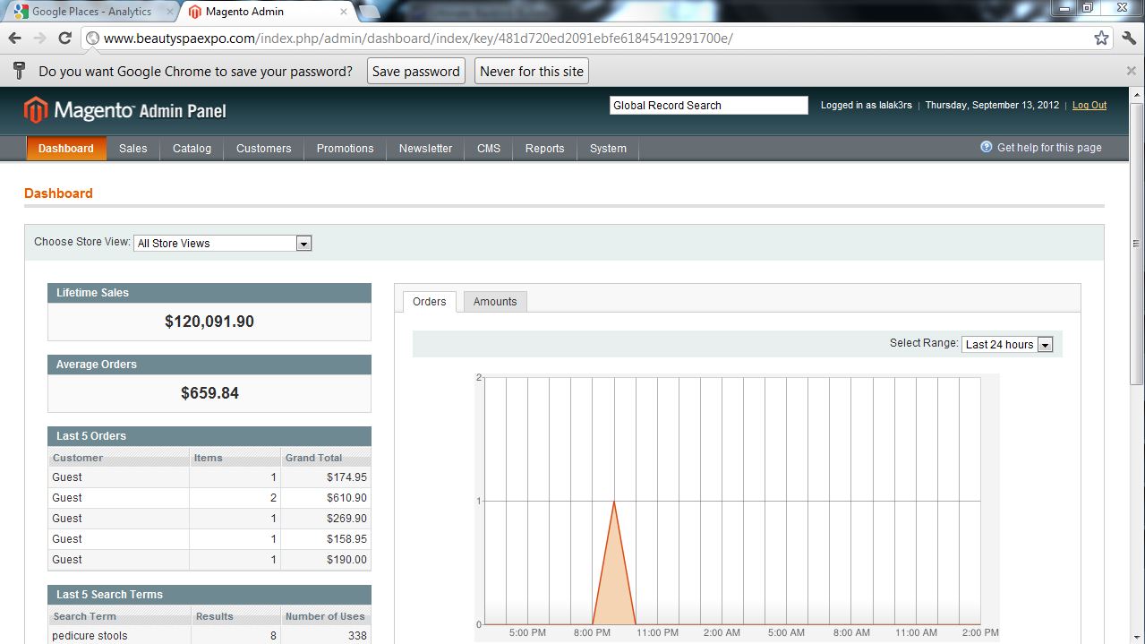
Task: Expand the Last 24 hours range dropdown
Action: (x=1007, y=344)
